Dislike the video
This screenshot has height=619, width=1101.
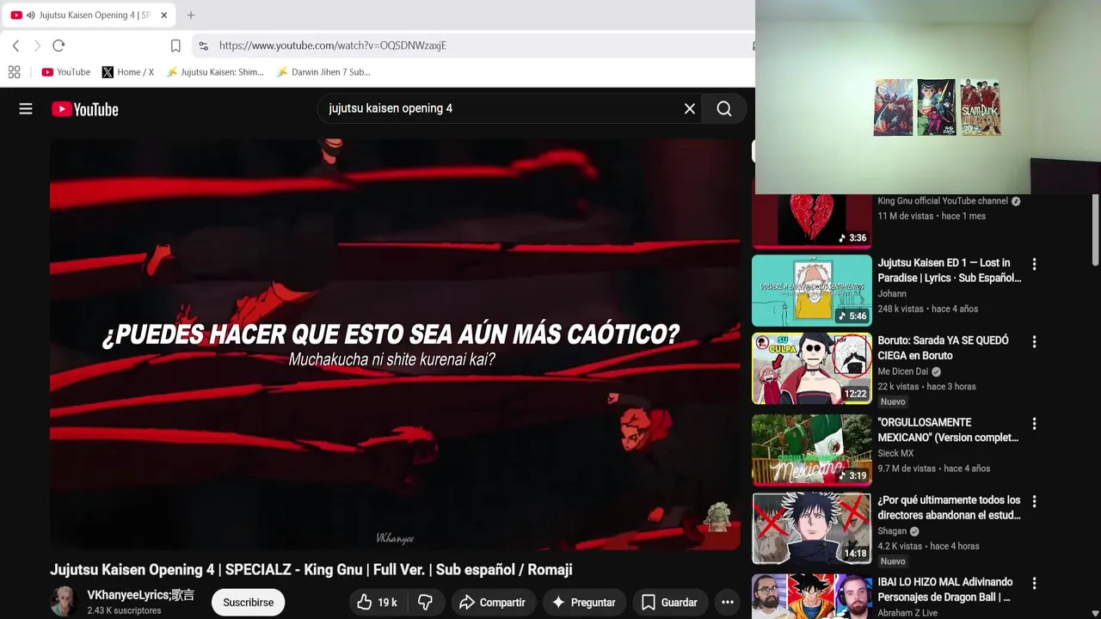pyautogui.click(x=425, y=603)
